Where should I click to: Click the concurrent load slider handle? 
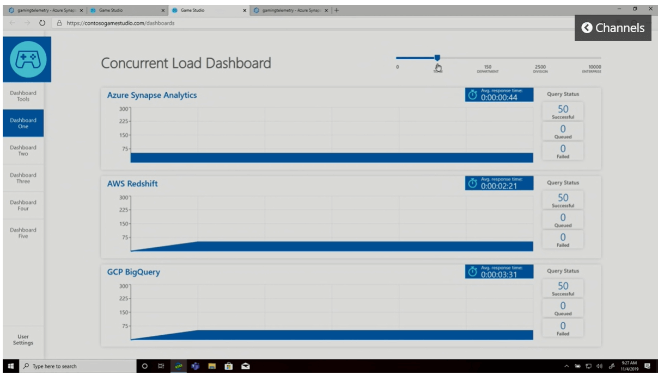point(437,58)
